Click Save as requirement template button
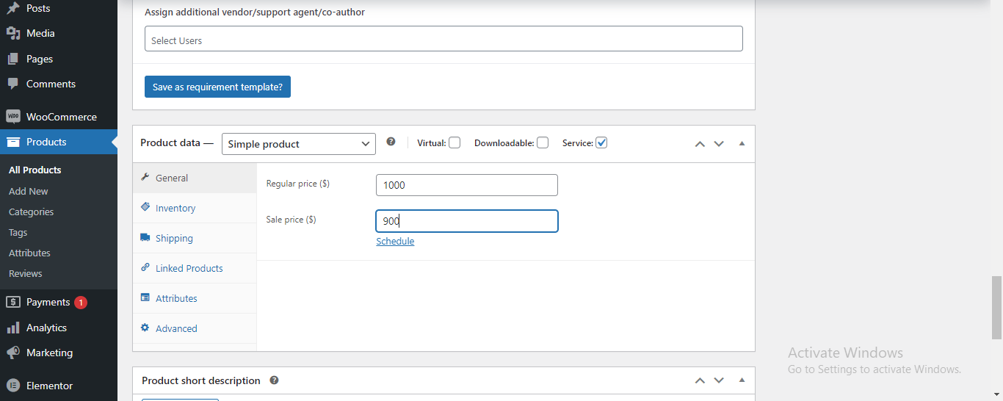The image size is (1003, 401). point(217,87)
